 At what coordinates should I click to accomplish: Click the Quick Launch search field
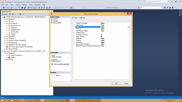[x=158, y=2]
